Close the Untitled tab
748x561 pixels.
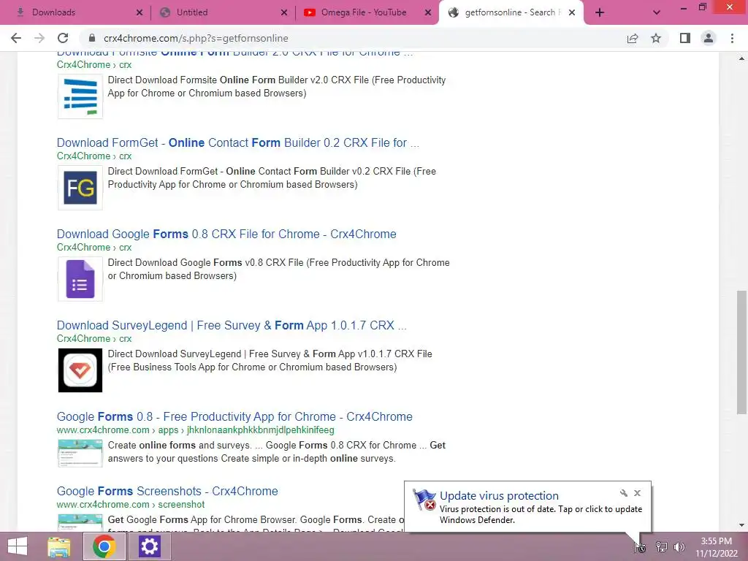(284, 12)
